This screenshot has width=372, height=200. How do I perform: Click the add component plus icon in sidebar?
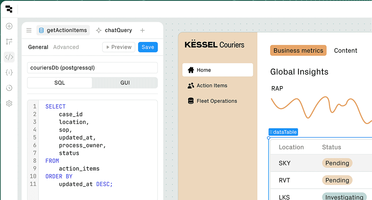click(x=9, y=26)
